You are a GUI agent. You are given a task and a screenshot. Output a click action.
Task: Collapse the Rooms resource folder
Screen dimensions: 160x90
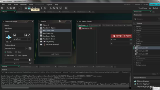pyautogui.click(x=134, y=45)
